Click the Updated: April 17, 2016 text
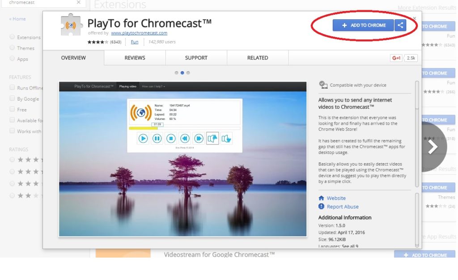This screenshot has height=280, width=458. [x=341, y=233]
